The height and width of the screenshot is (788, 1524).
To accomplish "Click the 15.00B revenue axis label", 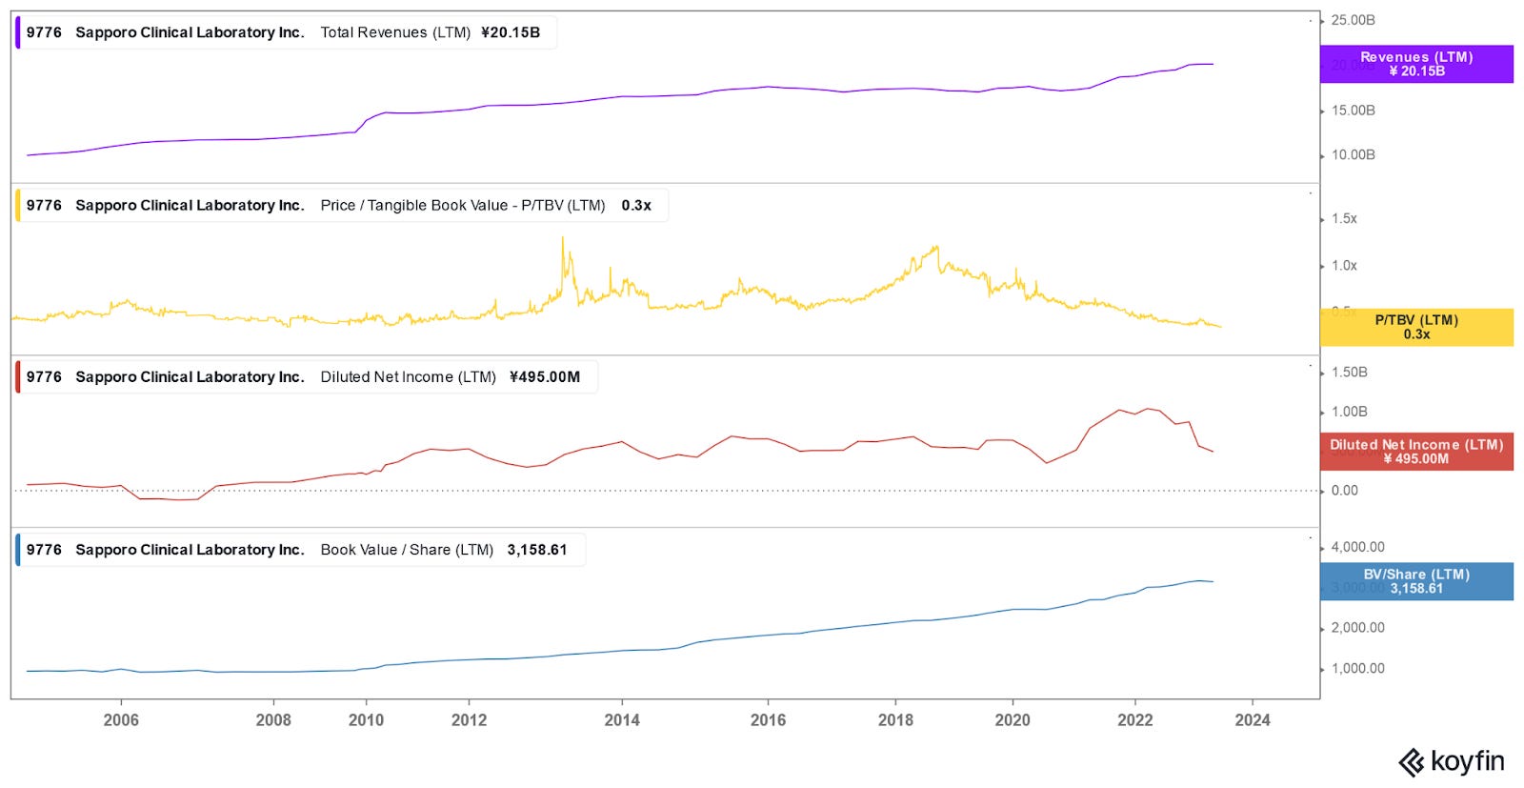I will point(1353,111).
